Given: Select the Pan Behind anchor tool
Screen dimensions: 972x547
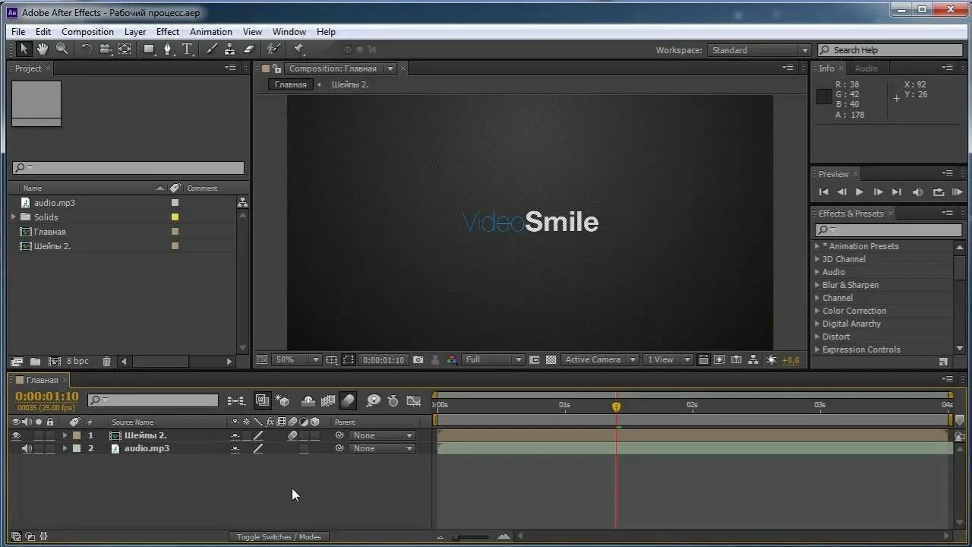Looking at the screenshot, I should tap(125, 49).
